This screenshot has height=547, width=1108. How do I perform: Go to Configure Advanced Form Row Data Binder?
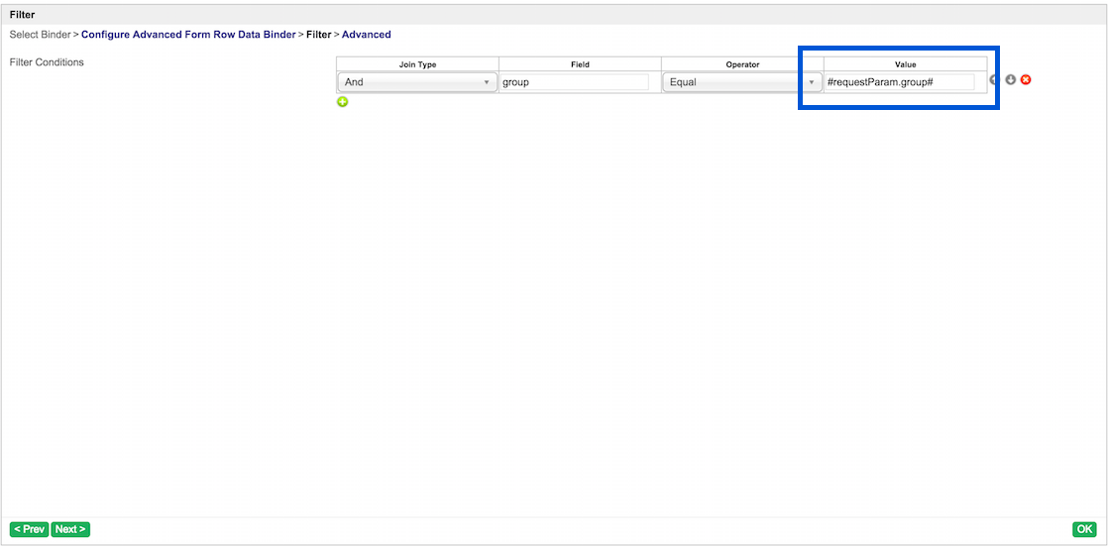tap(188, 34)
